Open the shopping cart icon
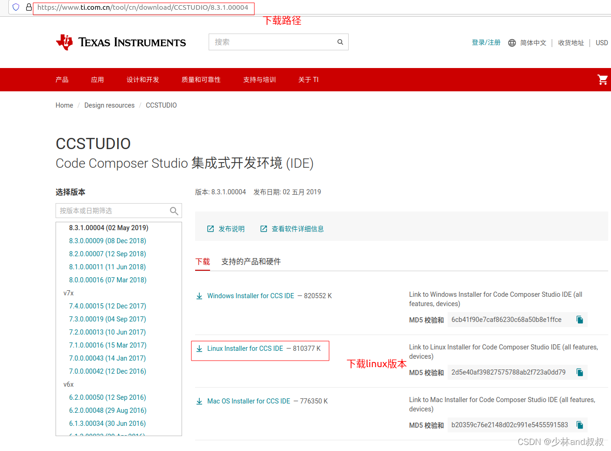Image resolution: width=611 pixels, height=451 pixels. [x=603, y=80]
